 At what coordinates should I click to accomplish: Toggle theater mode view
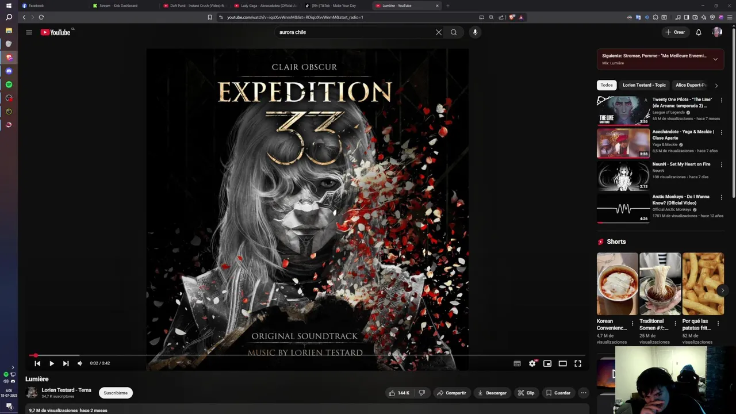pyautogui.click(x=562, y=363)
